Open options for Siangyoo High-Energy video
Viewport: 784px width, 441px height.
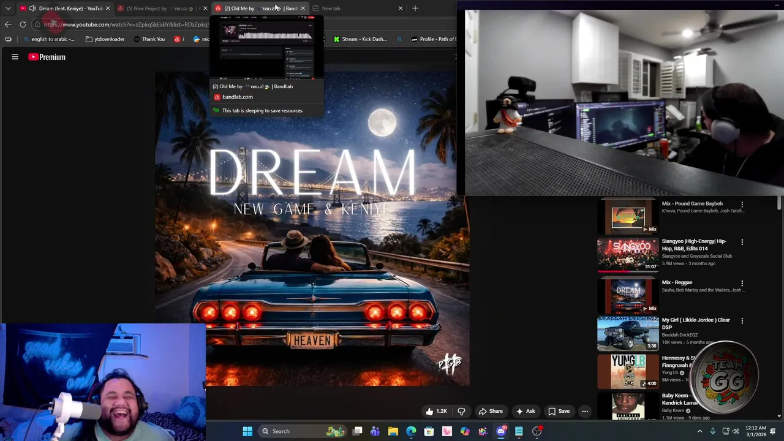coord(742,242)
